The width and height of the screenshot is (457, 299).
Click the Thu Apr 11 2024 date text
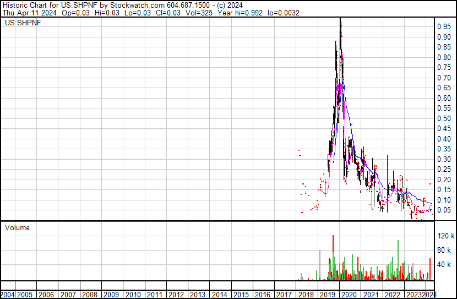pyautogui.click(x=29, y=13)
